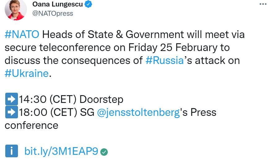
Task: Select the #Ukraine hashtag
Action: point(27,73)
